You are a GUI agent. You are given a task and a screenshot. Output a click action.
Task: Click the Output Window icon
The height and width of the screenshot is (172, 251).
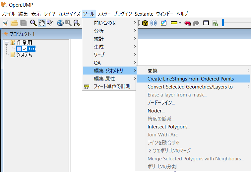point(206,23)
